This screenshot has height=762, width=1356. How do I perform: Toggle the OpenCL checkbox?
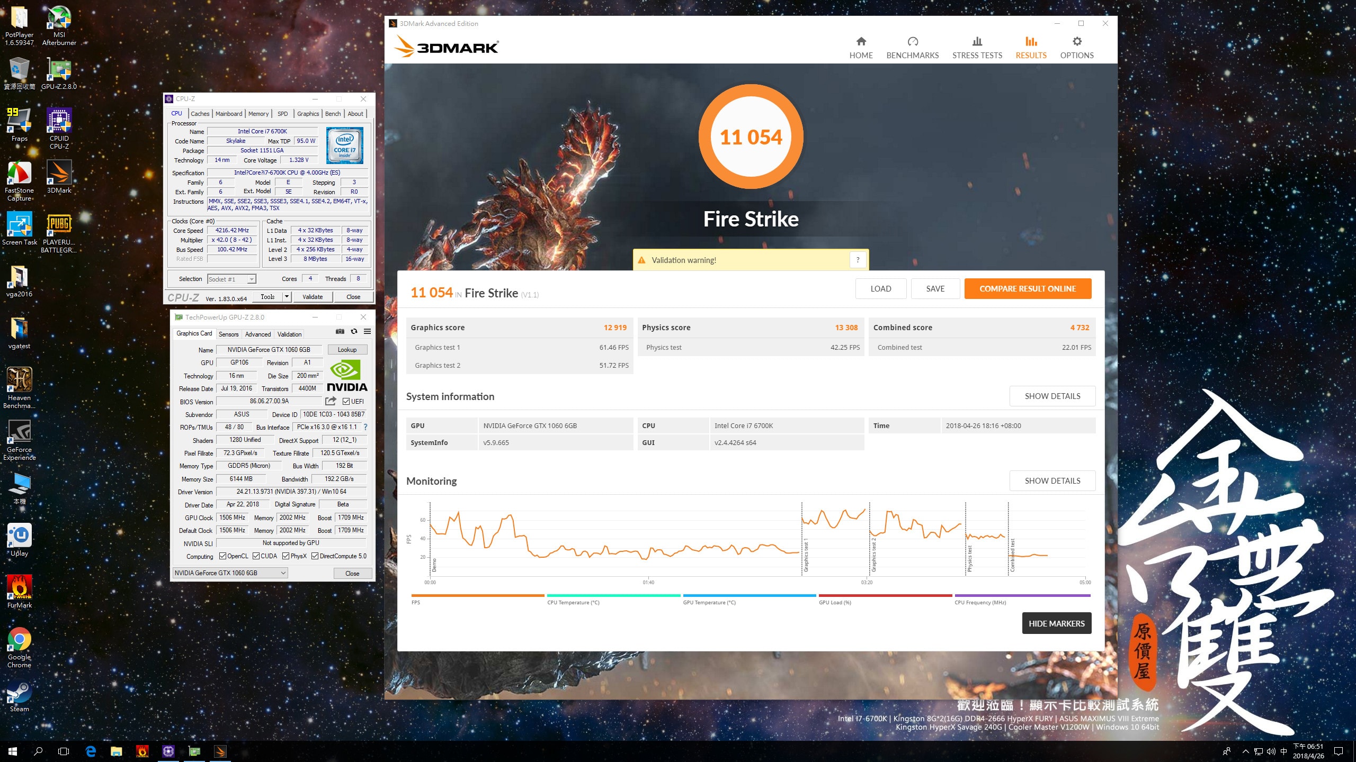click(223, 556)
